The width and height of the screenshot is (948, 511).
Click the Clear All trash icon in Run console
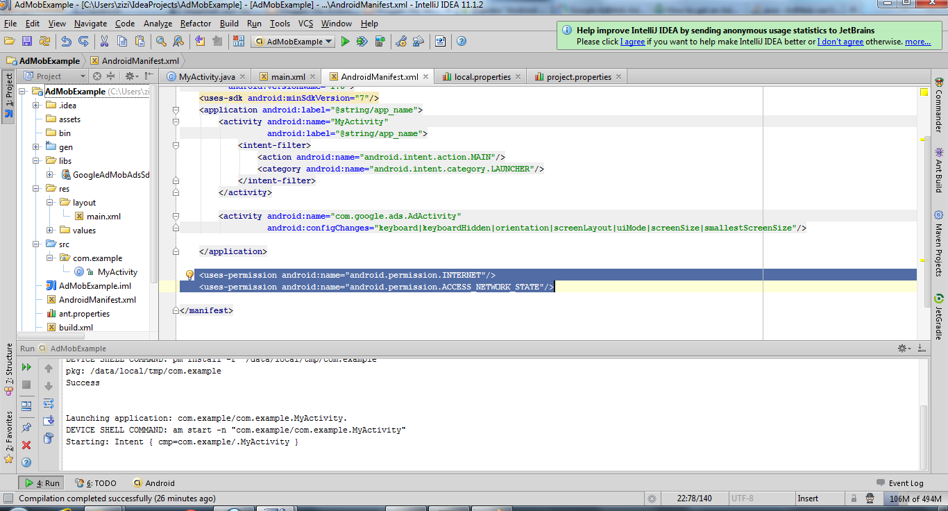pos(49,438)
